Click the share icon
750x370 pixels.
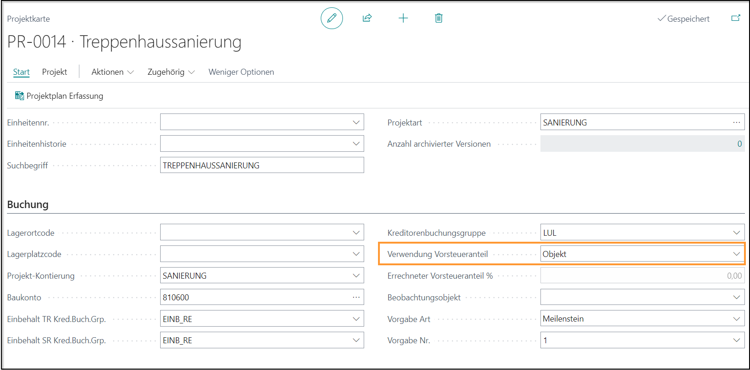point(367,18)
